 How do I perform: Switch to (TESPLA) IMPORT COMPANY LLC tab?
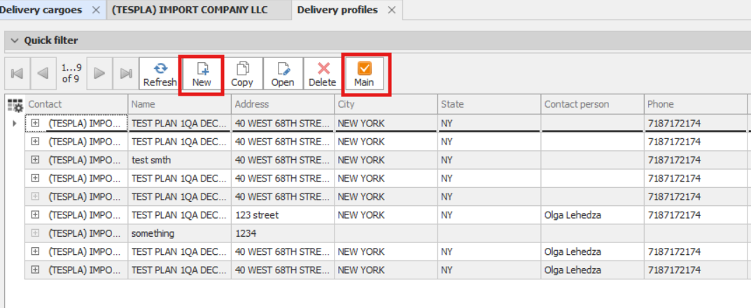click(190, 10)
